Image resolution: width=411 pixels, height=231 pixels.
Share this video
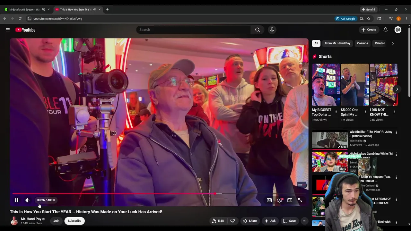pos(249,221)
